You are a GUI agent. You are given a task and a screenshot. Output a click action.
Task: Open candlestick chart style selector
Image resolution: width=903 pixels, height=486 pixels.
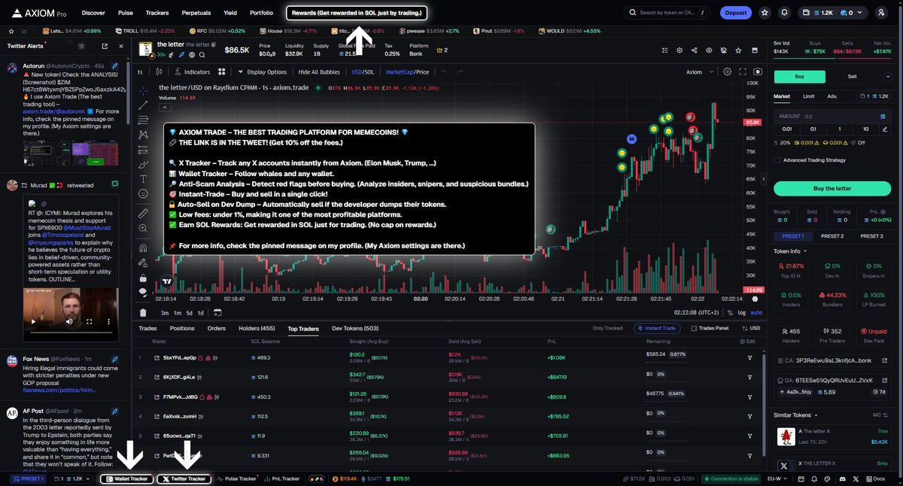(x=158, y=72)
